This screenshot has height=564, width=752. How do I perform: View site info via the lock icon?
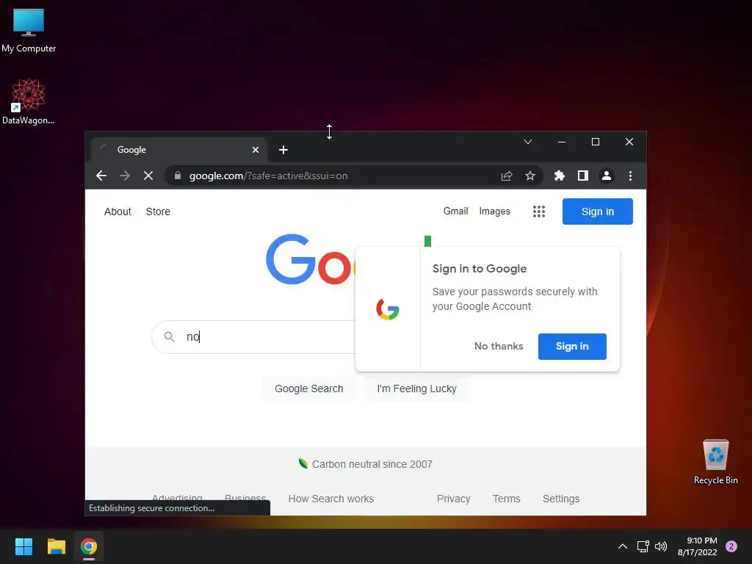click(178, 176)
